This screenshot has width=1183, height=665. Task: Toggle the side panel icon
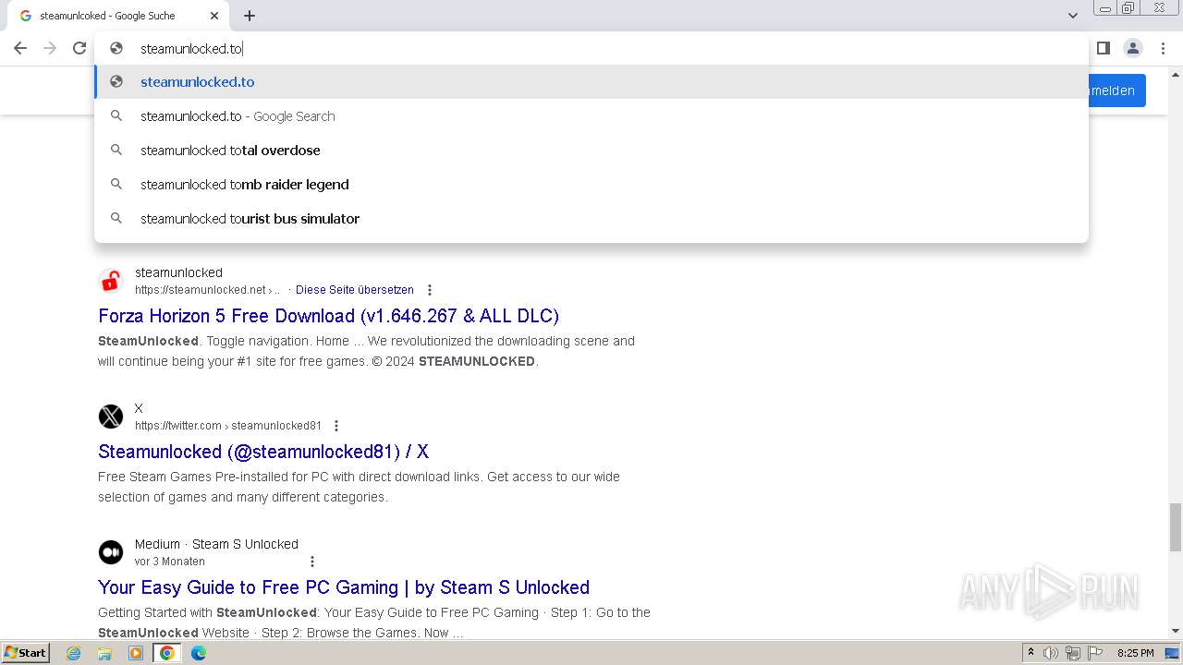pyautogui.click(x=1104, y=48)
